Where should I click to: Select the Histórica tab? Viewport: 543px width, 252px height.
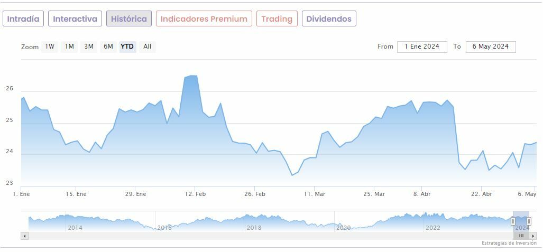(129, 18)
